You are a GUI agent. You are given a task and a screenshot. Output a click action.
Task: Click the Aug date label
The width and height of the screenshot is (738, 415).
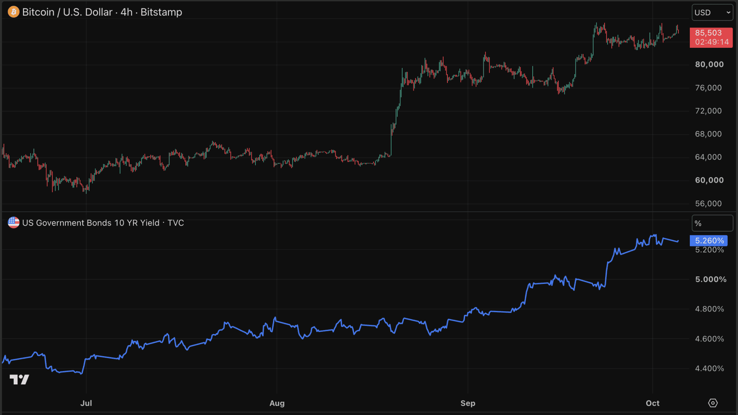pos(277,403)
